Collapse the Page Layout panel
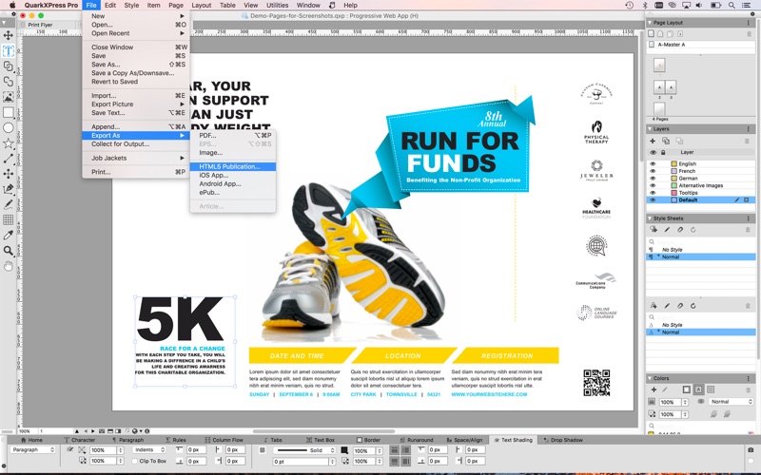 651,22
